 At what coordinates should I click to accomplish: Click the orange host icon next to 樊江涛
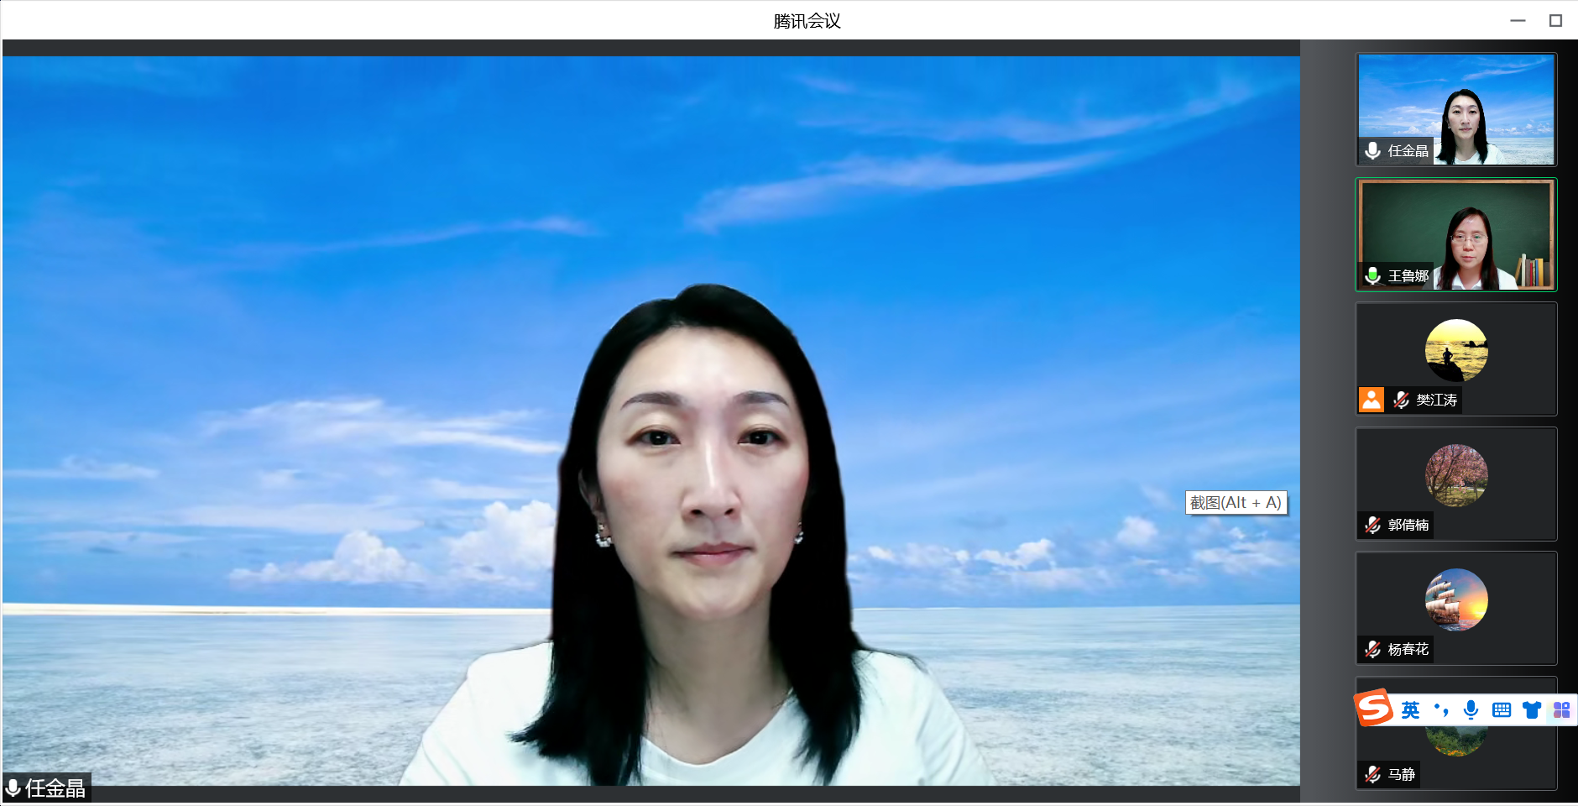1371,400
